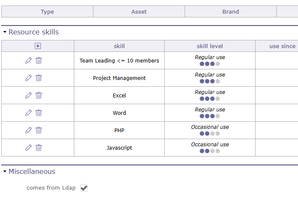Delete the Project Management skill

point(39,78)
